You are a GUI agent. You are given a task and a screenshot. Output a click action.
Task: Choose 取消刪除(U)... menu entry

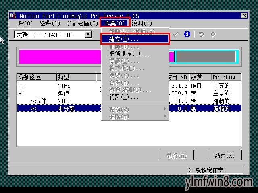coord(135,53)
